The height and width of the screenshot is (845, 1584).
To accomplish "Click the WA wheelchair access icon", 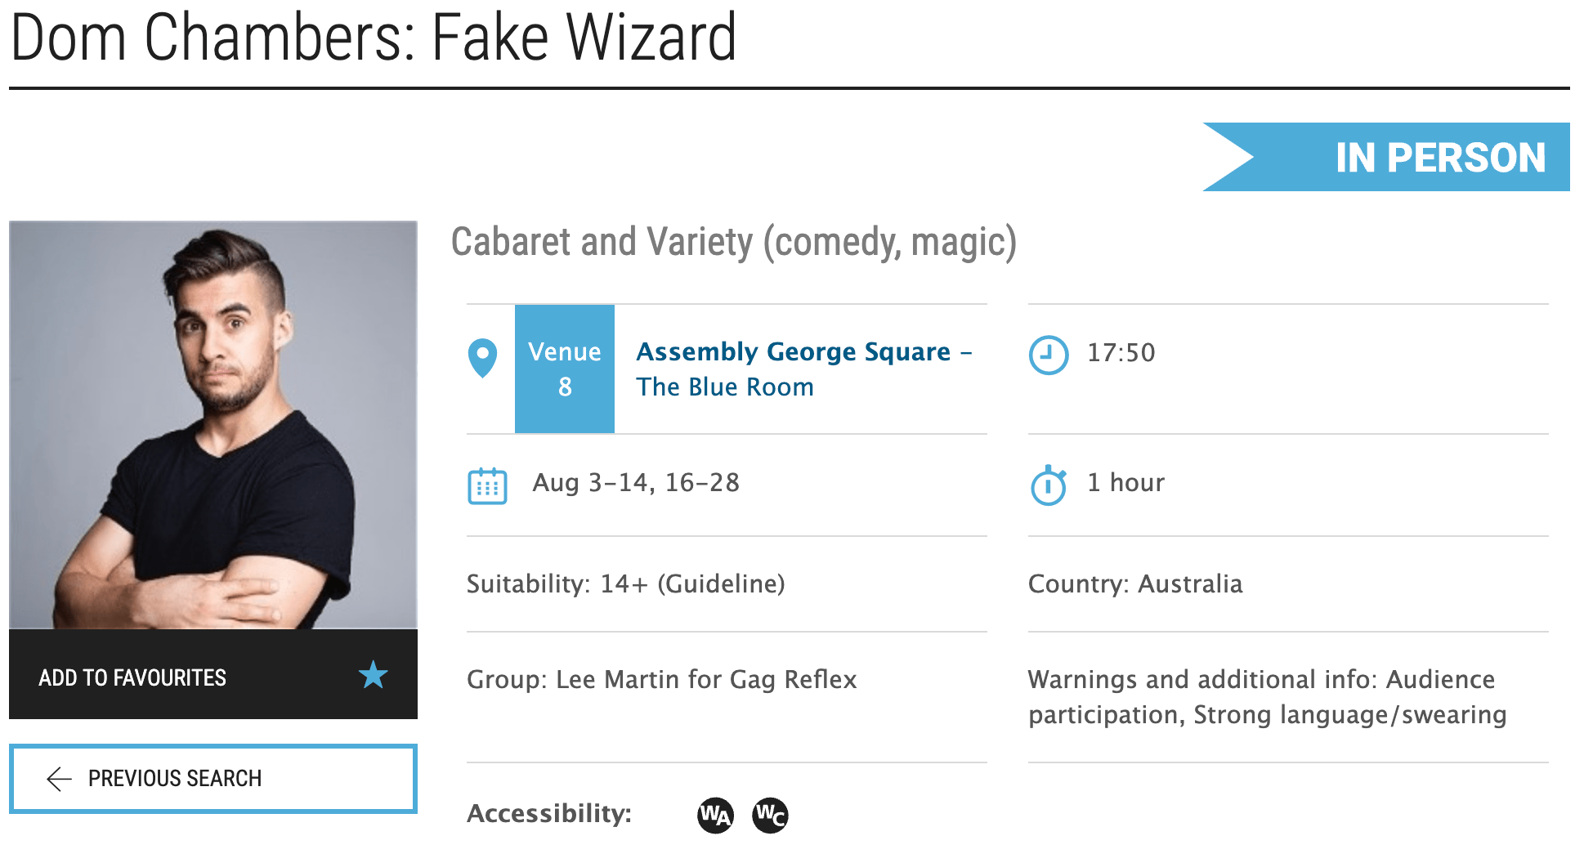I will point(715,815).
